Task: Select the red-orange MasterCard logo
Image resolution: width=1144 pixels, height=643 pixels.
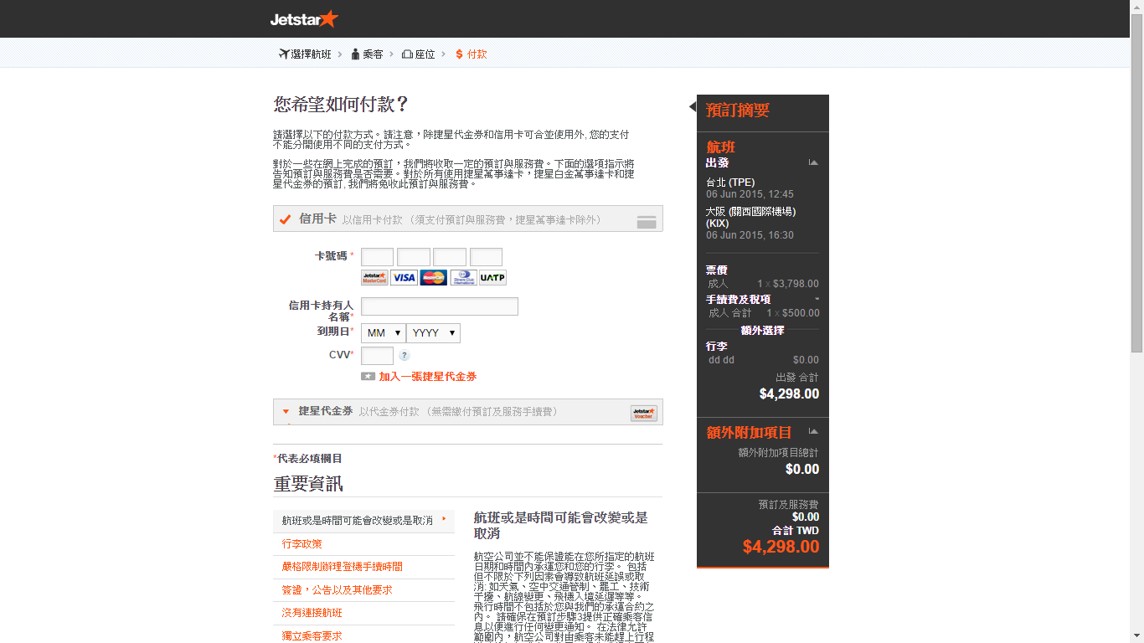Action: (433, 278)
